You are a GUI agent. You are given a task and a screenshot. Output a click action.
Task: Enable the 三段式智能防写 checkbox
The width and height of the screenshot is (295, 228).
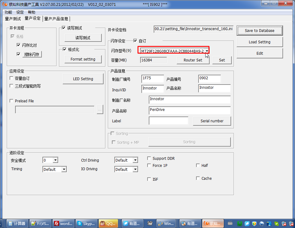pos(11,86)
